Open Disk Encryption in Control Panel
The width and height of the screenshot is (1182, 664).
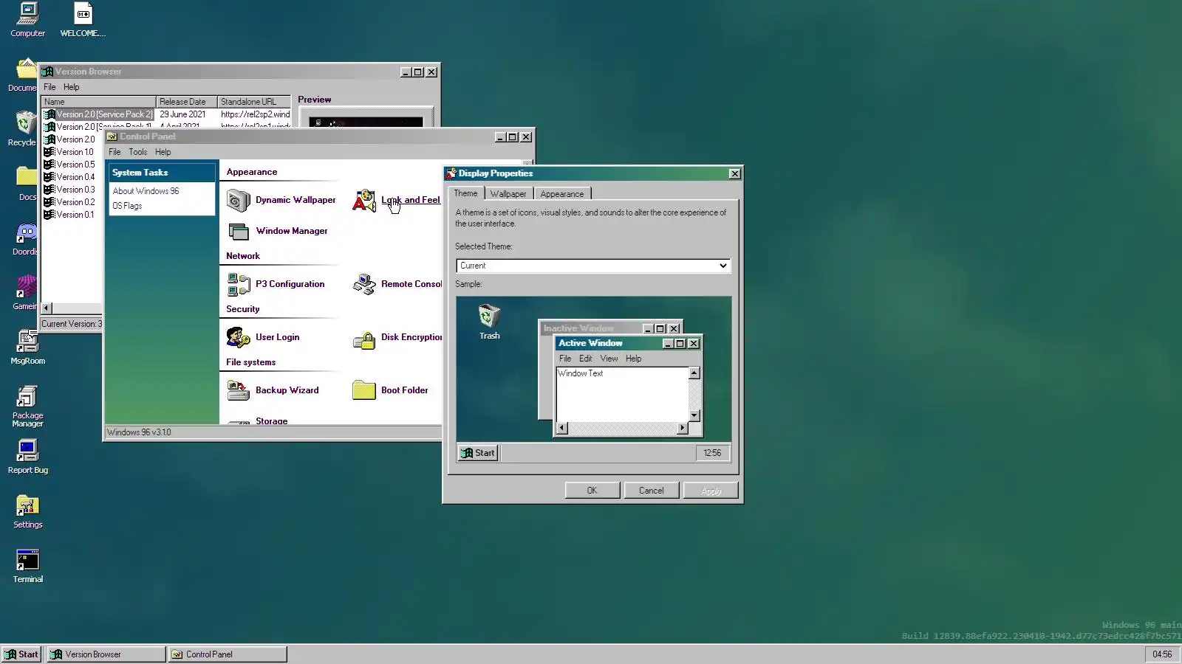point(397,337)
